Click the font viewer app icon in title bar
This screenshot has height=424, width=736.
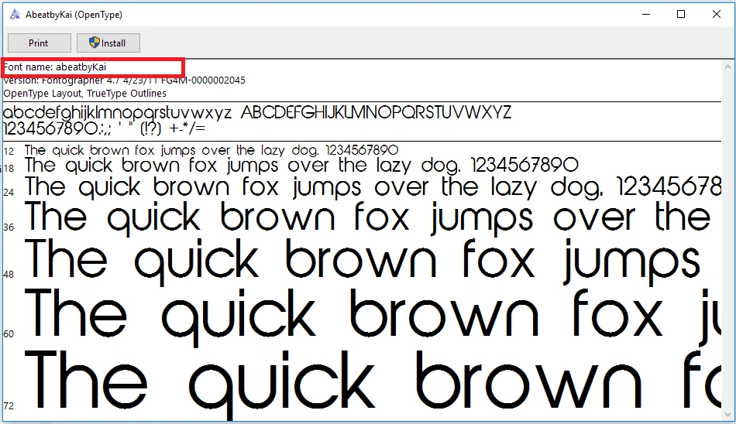15,15
